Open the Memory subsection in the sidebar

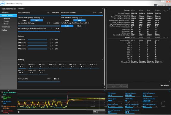(6, 24)
